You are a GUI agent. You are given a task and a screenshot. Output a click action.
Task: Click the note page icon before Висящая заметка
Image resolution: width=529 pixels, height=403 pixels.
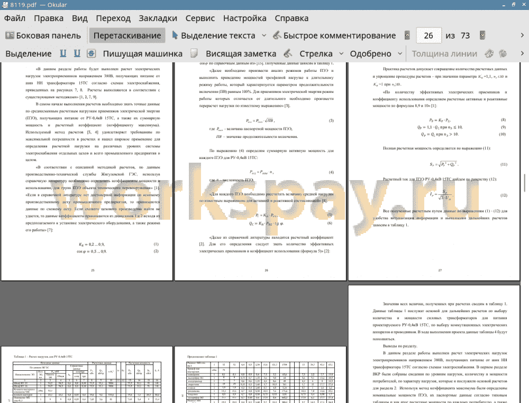point(194,53)
